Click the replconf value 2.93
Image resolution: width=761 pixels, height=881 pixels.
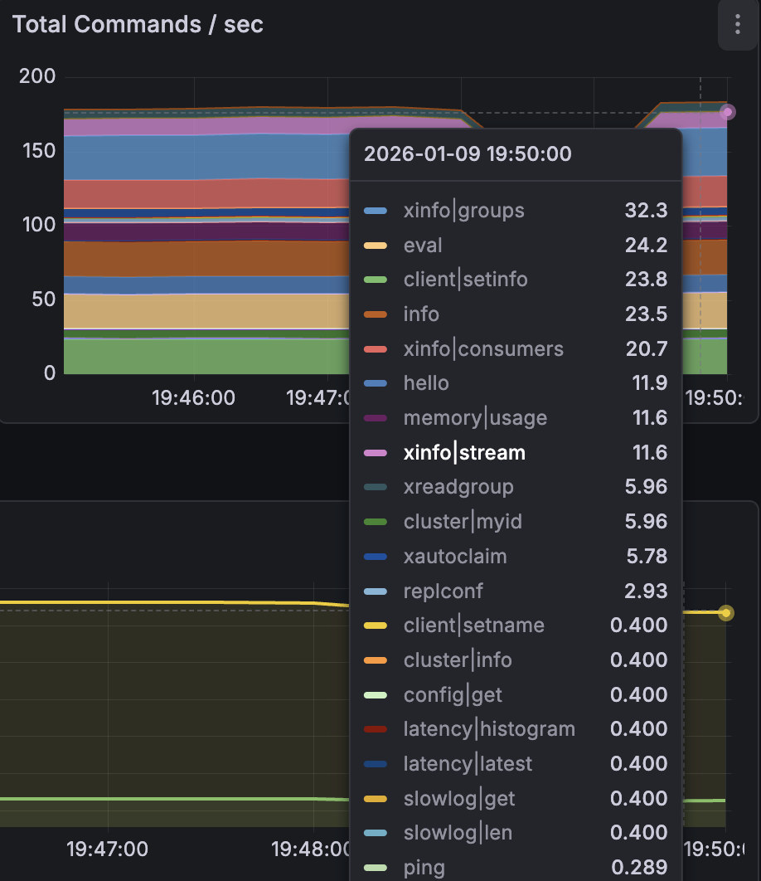[x=646, y=591]
